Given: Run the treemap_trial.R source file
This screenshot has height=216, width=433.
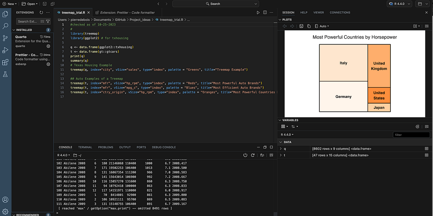Looking at the screenshot, I should click(258, 12).
